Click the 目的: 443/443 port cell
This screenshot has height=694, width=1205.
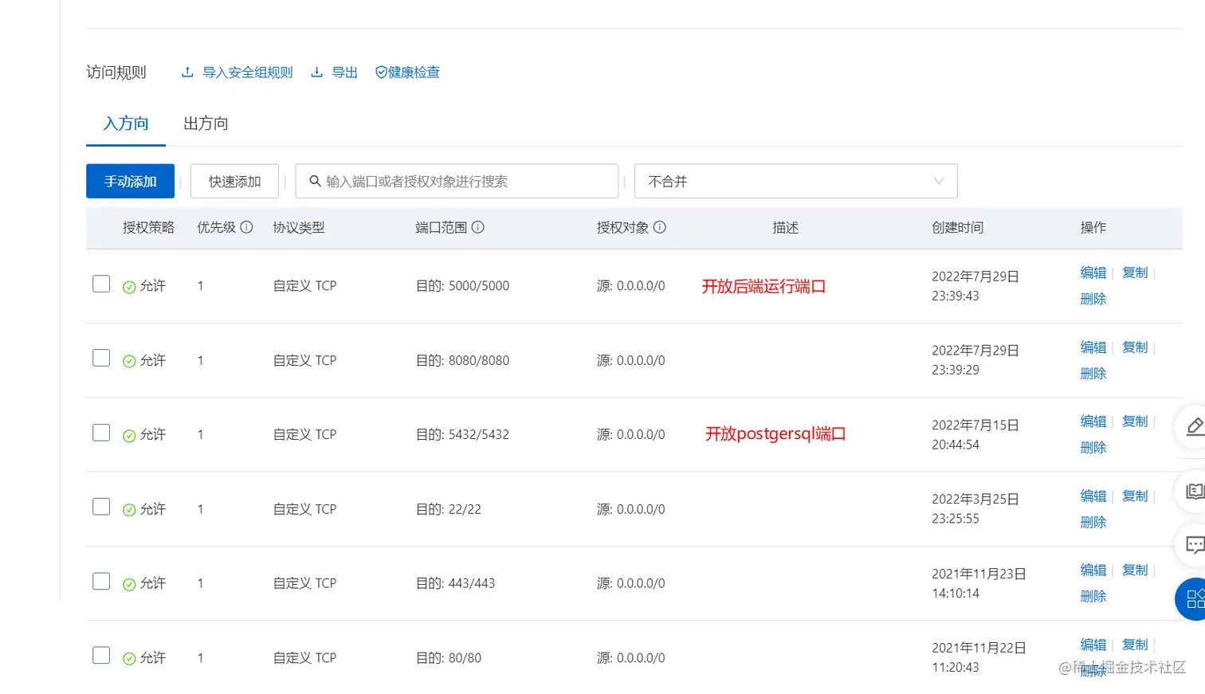click(455, 583)
